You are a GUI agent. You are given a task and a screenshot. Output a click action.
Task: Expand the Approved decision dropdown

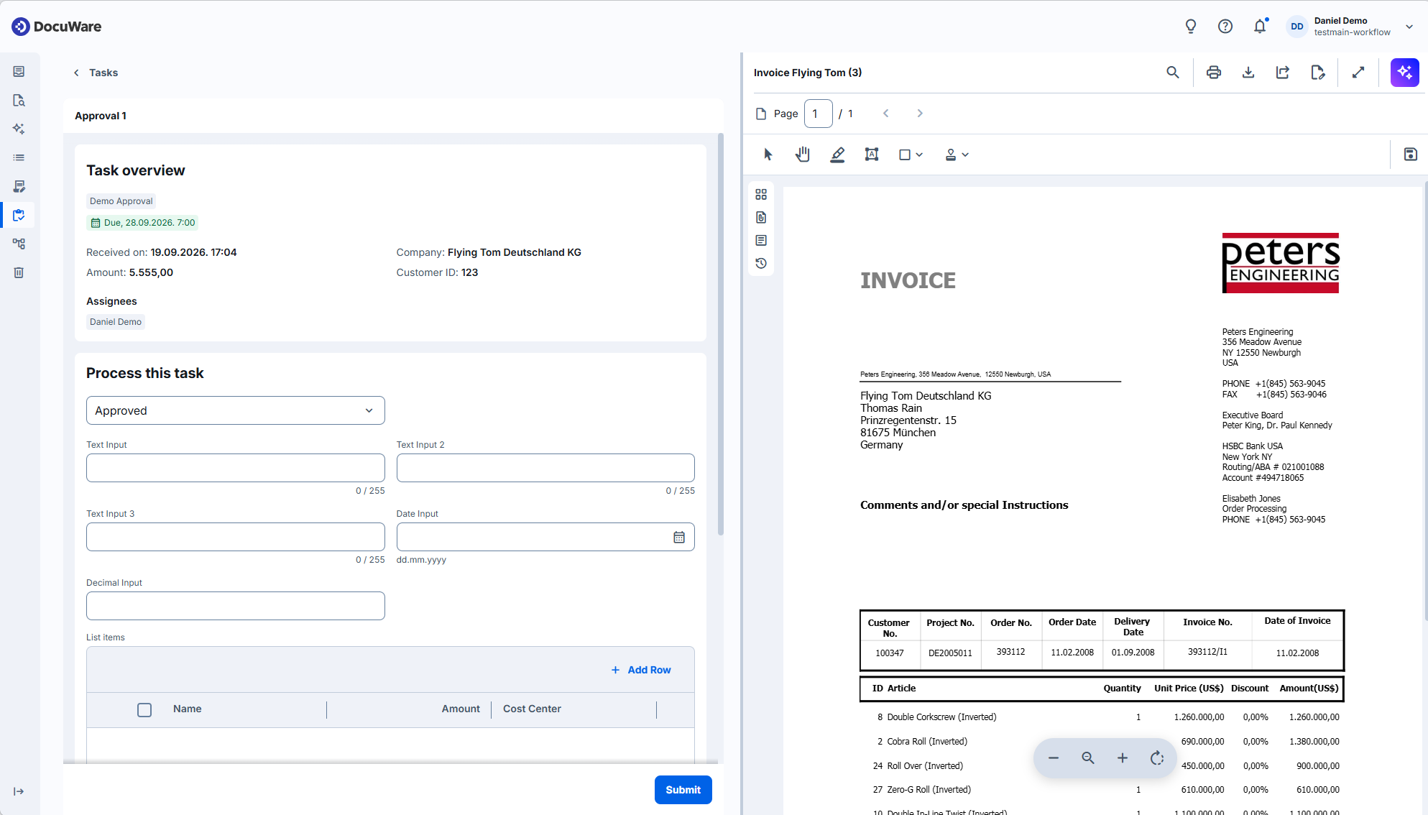[x=236, y=410]
